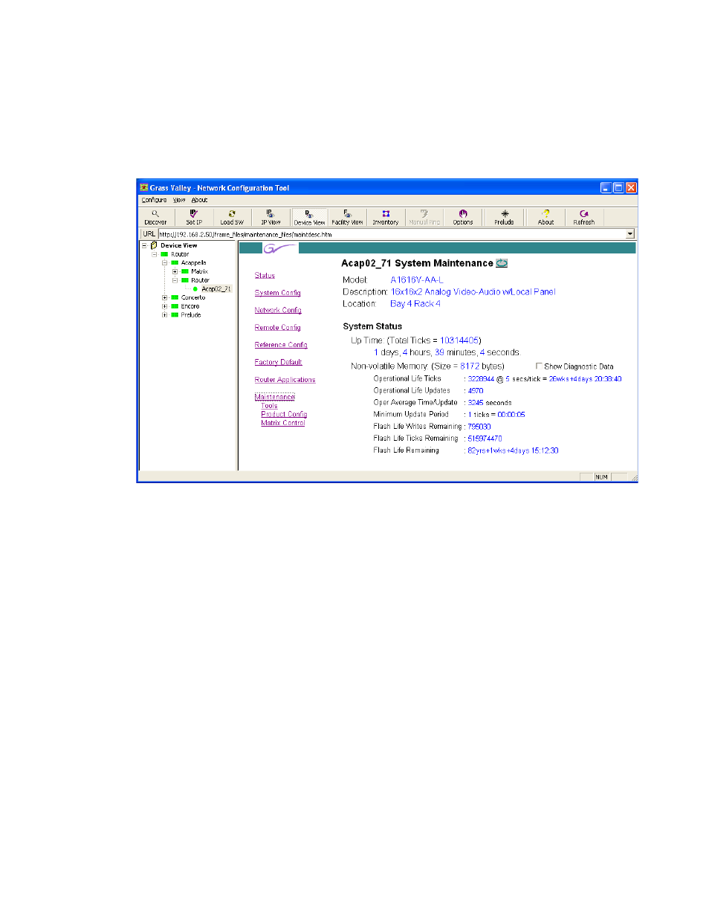Image resolution: width=709 pixels, height=912 pixels.
Task: Click the green status dot for Acap02_71
Action: point(195,288)
